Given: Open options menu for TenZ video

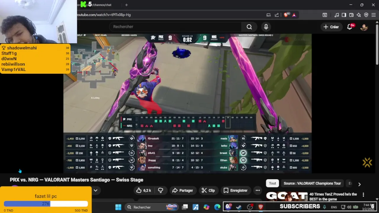Looking at the screenshot, I should point(363,195).
